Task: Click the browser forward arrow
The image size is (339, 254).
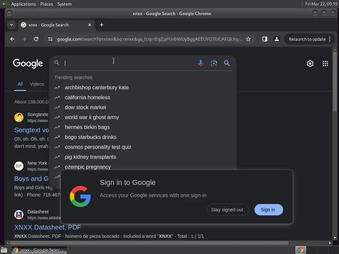Action: click(x=24, y=39)
